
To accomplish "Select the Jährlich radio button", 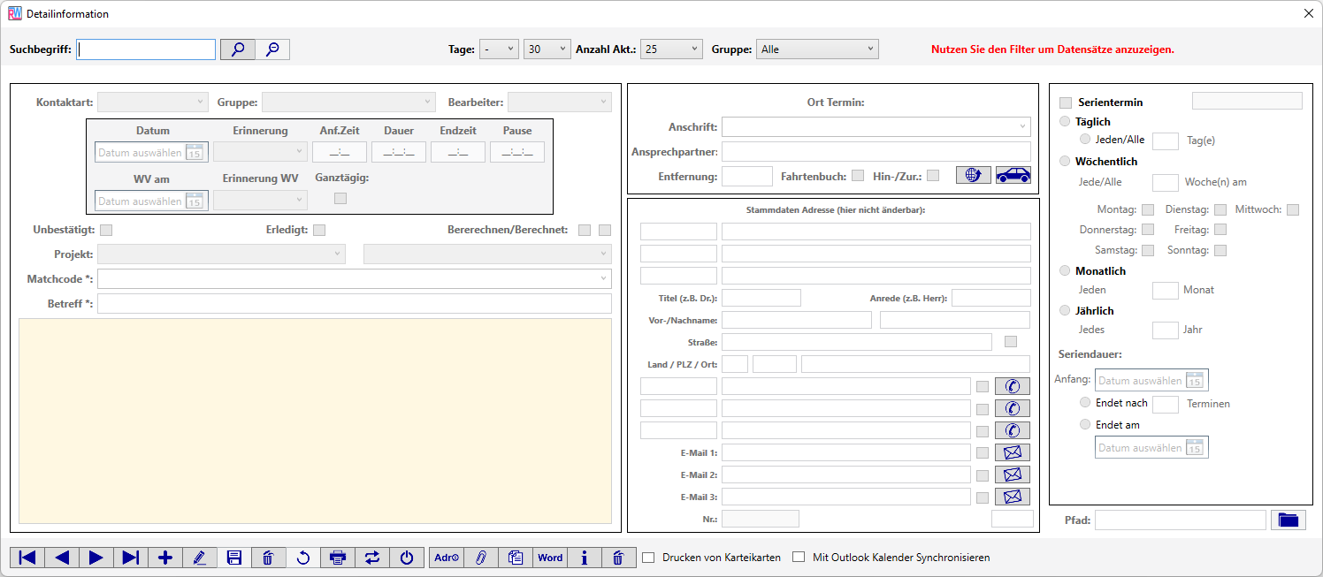I will pyautogui.click(x=1066, y=311).
